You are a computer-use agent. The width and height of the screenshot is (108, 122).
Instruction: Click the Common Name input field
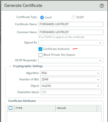pyautogui.click(x=71, y=32)
